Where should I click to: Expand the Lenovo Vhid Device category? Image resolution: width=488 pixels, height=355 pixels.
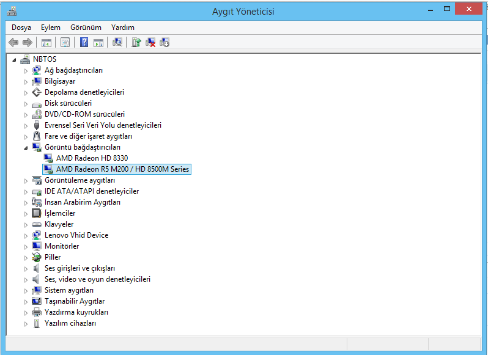[26, 236]
